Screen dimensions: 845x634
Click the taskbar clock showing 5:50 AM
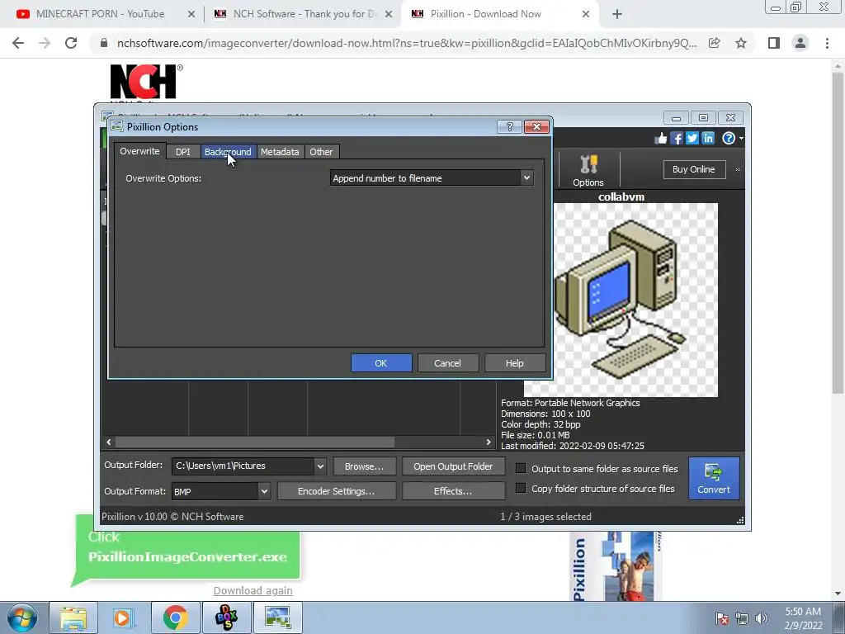point(803,618)
